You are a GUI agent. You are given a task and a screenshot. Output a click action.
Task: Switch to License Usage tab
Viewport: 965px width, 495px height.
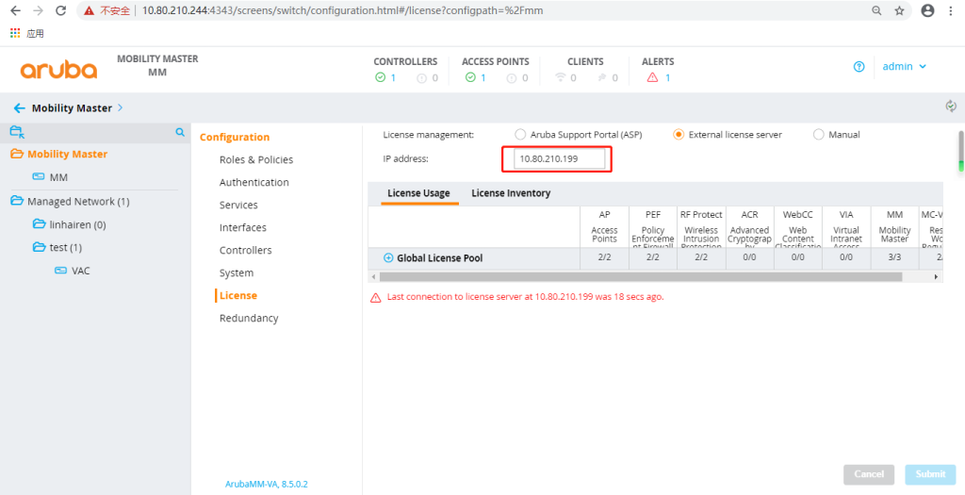[418, 192]
